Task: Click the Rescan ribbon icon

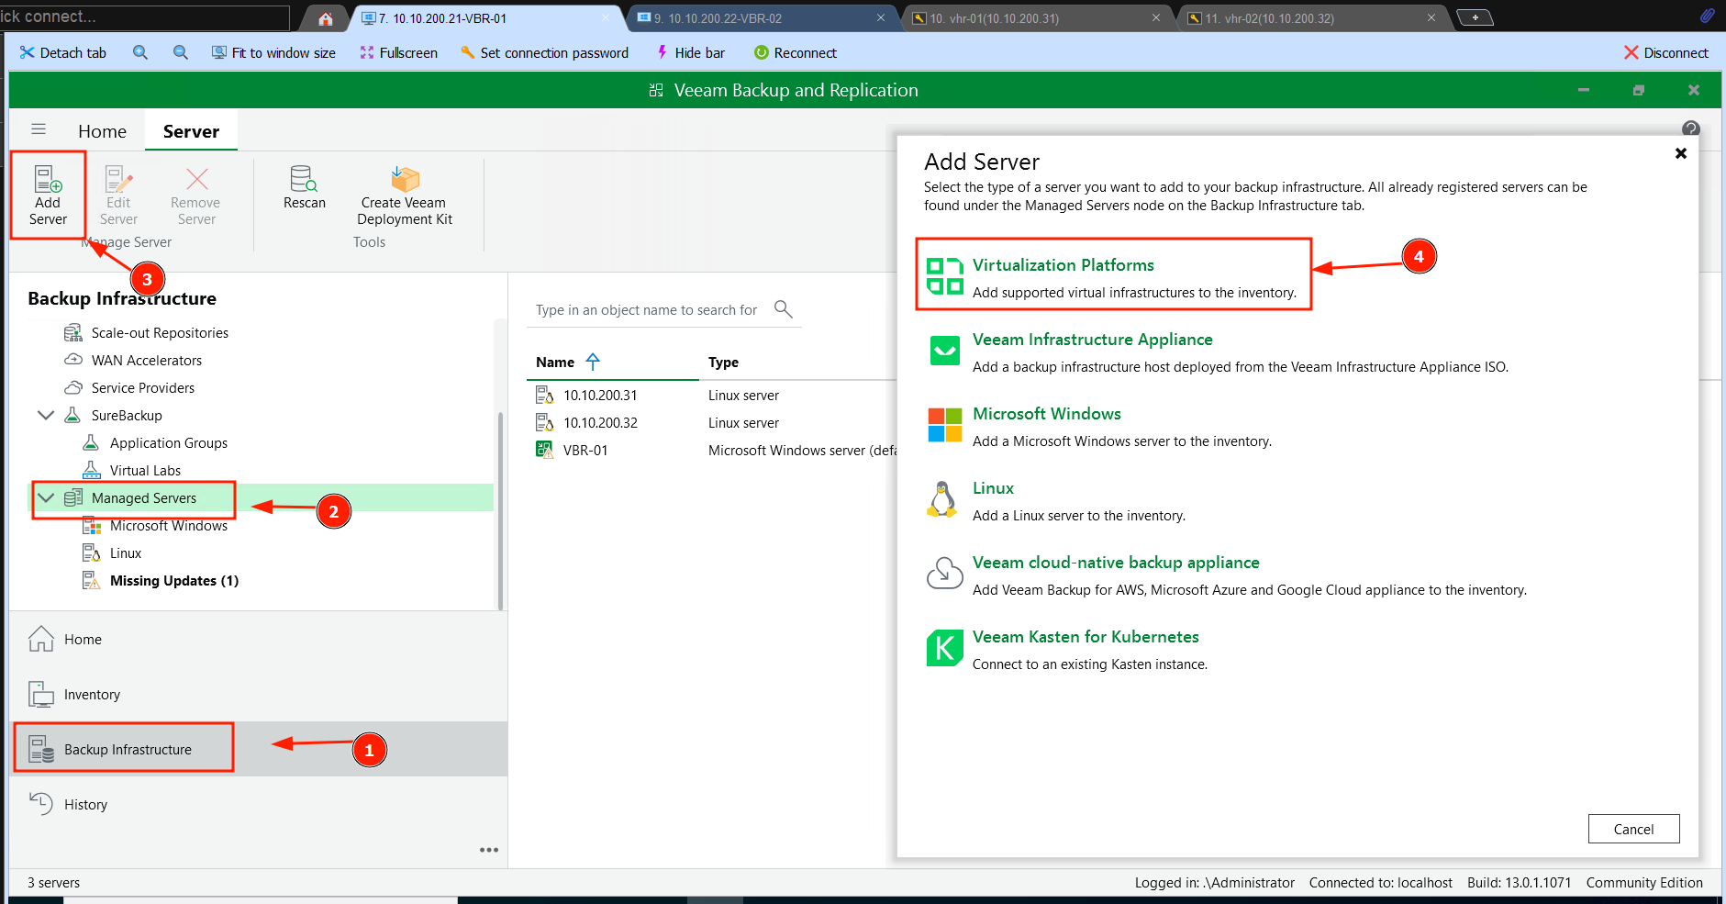Action: 304,178
